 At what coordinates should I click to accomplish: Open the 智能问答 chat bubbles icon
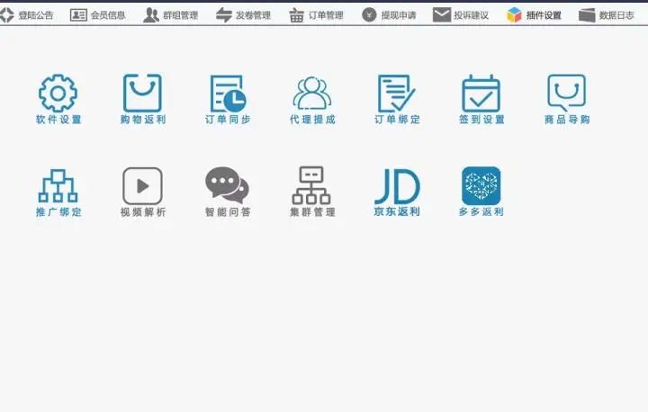(x=228, y=185)
